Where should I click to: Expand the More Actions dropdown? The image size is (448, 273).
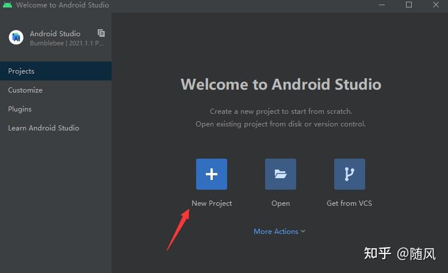tap(276, 231)
